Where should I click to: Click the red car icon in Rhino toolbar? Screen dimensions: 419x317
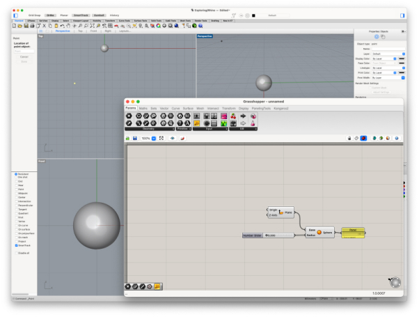tap(116, 26)
